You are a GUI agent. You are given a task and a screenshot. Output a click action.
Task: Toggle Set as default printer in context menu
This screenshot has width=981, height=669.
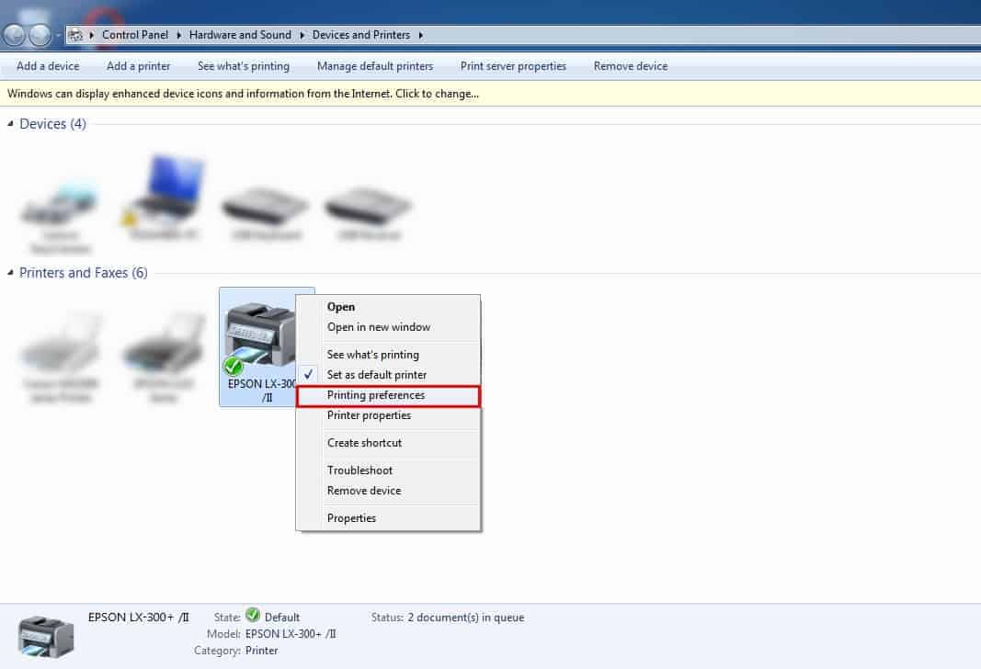tap(376, 375)
